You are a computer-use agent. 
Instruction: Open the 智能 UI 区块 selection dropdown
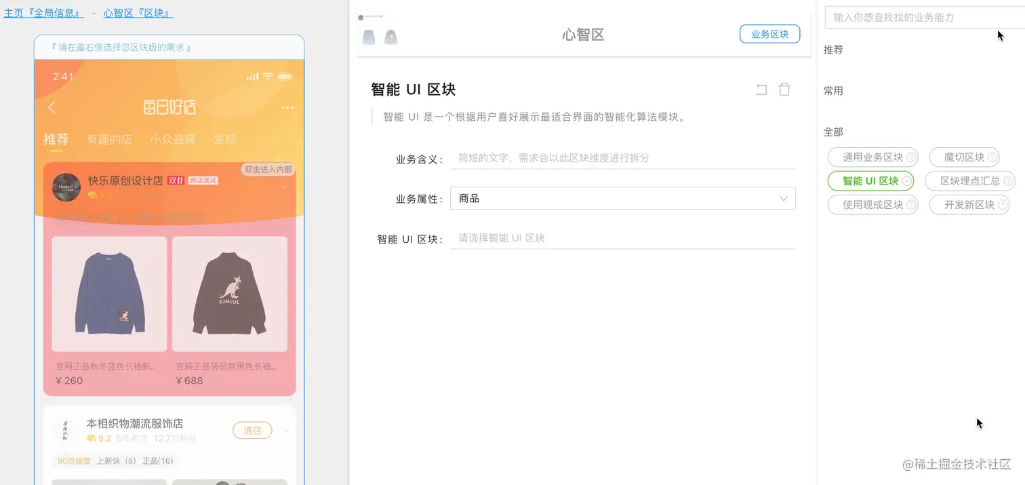click(623, 238)
